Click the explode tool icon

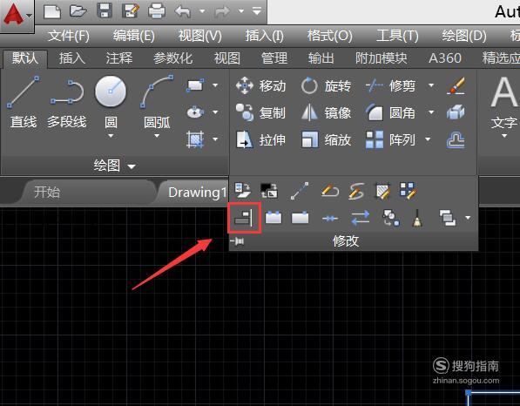(456, 112)
